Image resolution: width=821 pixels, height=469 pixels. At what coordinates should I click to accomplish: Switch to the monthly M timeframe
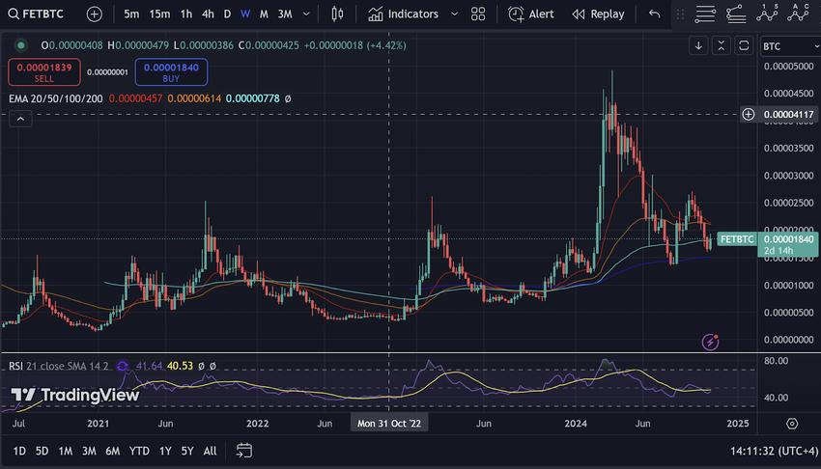(x=263, y=14)
